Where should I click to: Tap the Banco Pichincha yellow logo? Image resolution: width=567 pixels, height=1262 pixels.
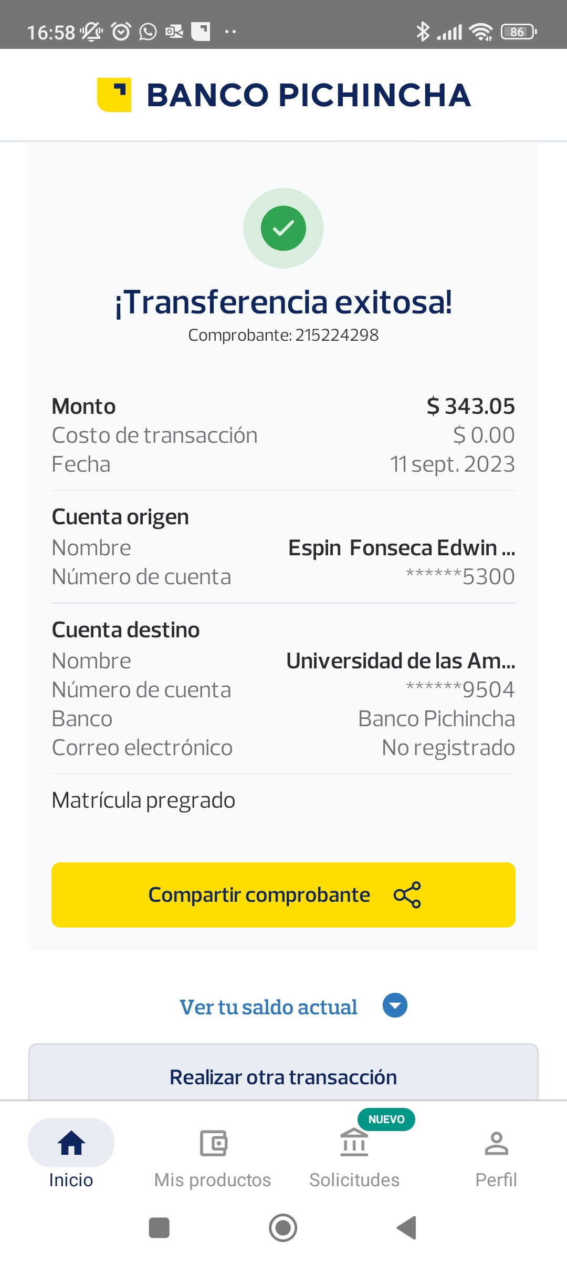point(114,95)
